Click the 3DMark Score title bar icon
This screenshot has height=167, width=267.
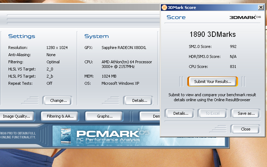point(164,7)
